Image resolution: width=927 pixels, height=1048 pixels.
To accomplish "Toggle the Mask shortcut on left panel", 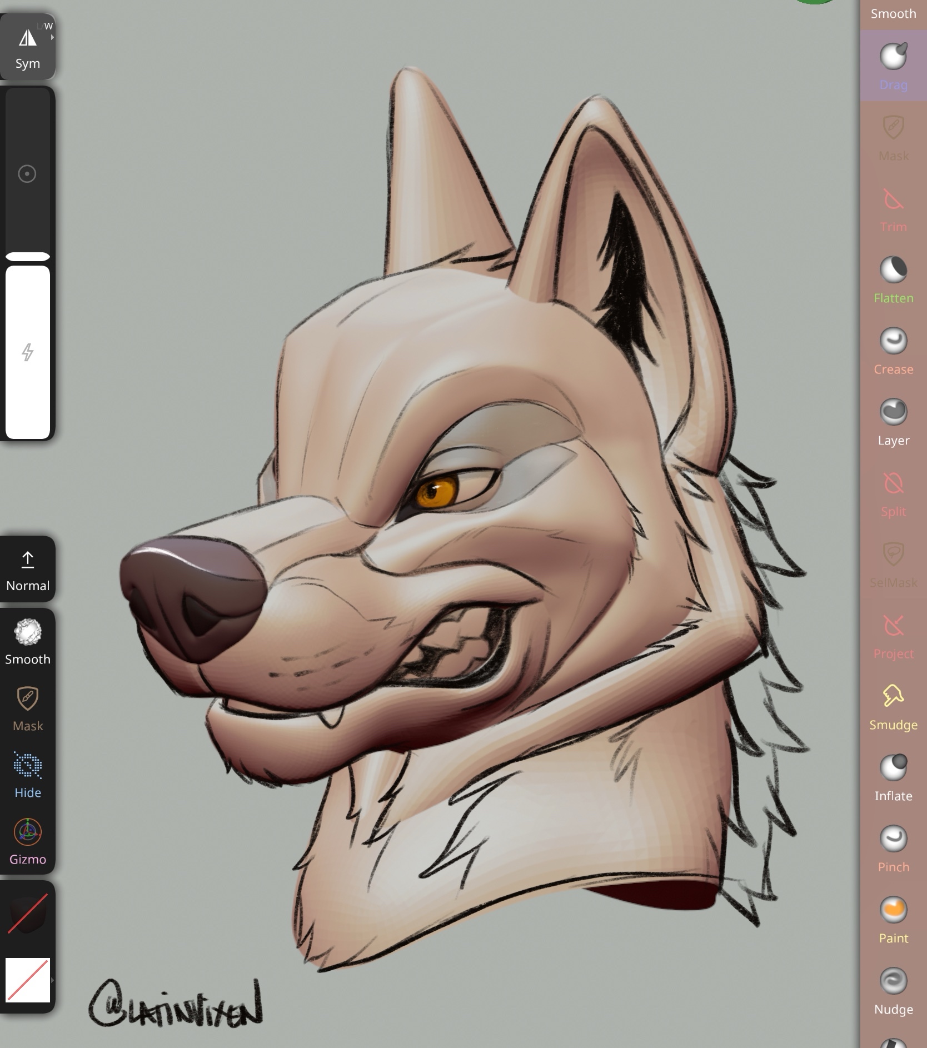I will 27,708.
